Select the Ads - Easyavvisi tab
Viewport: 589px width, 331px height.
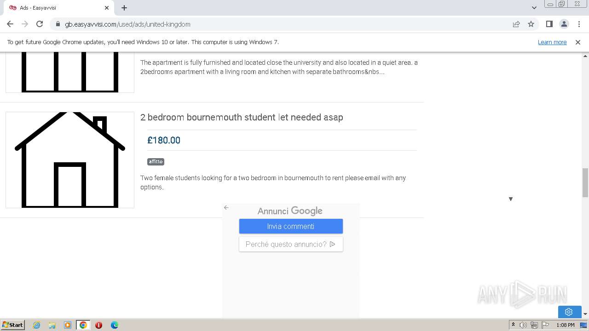coord(58,8)
